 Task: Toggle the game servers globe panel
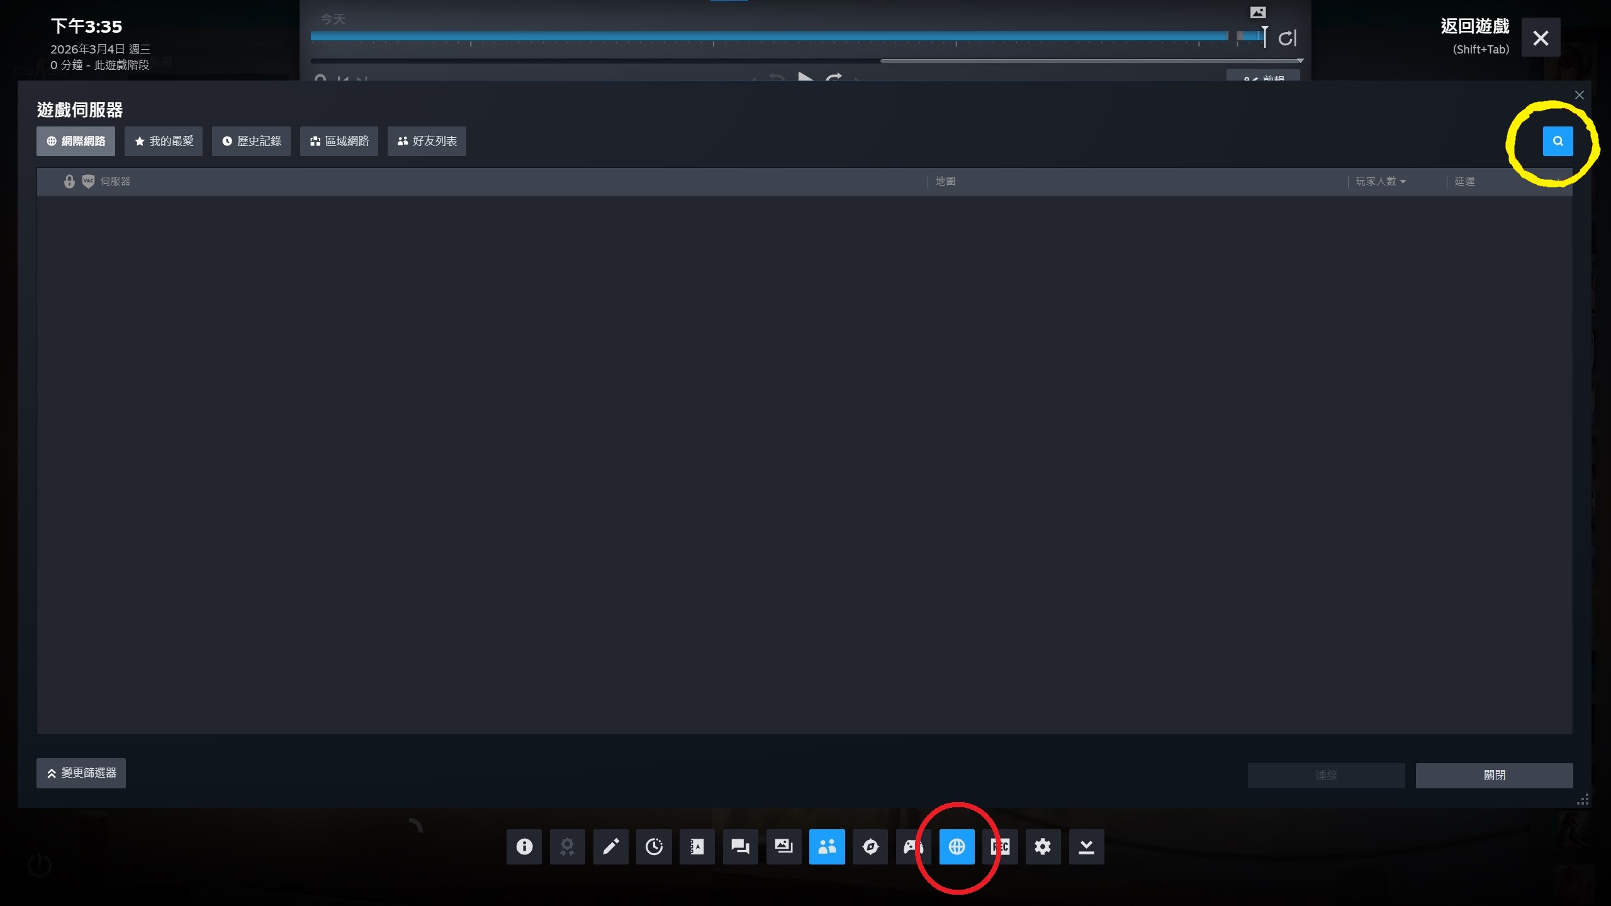tap(957, 847)
